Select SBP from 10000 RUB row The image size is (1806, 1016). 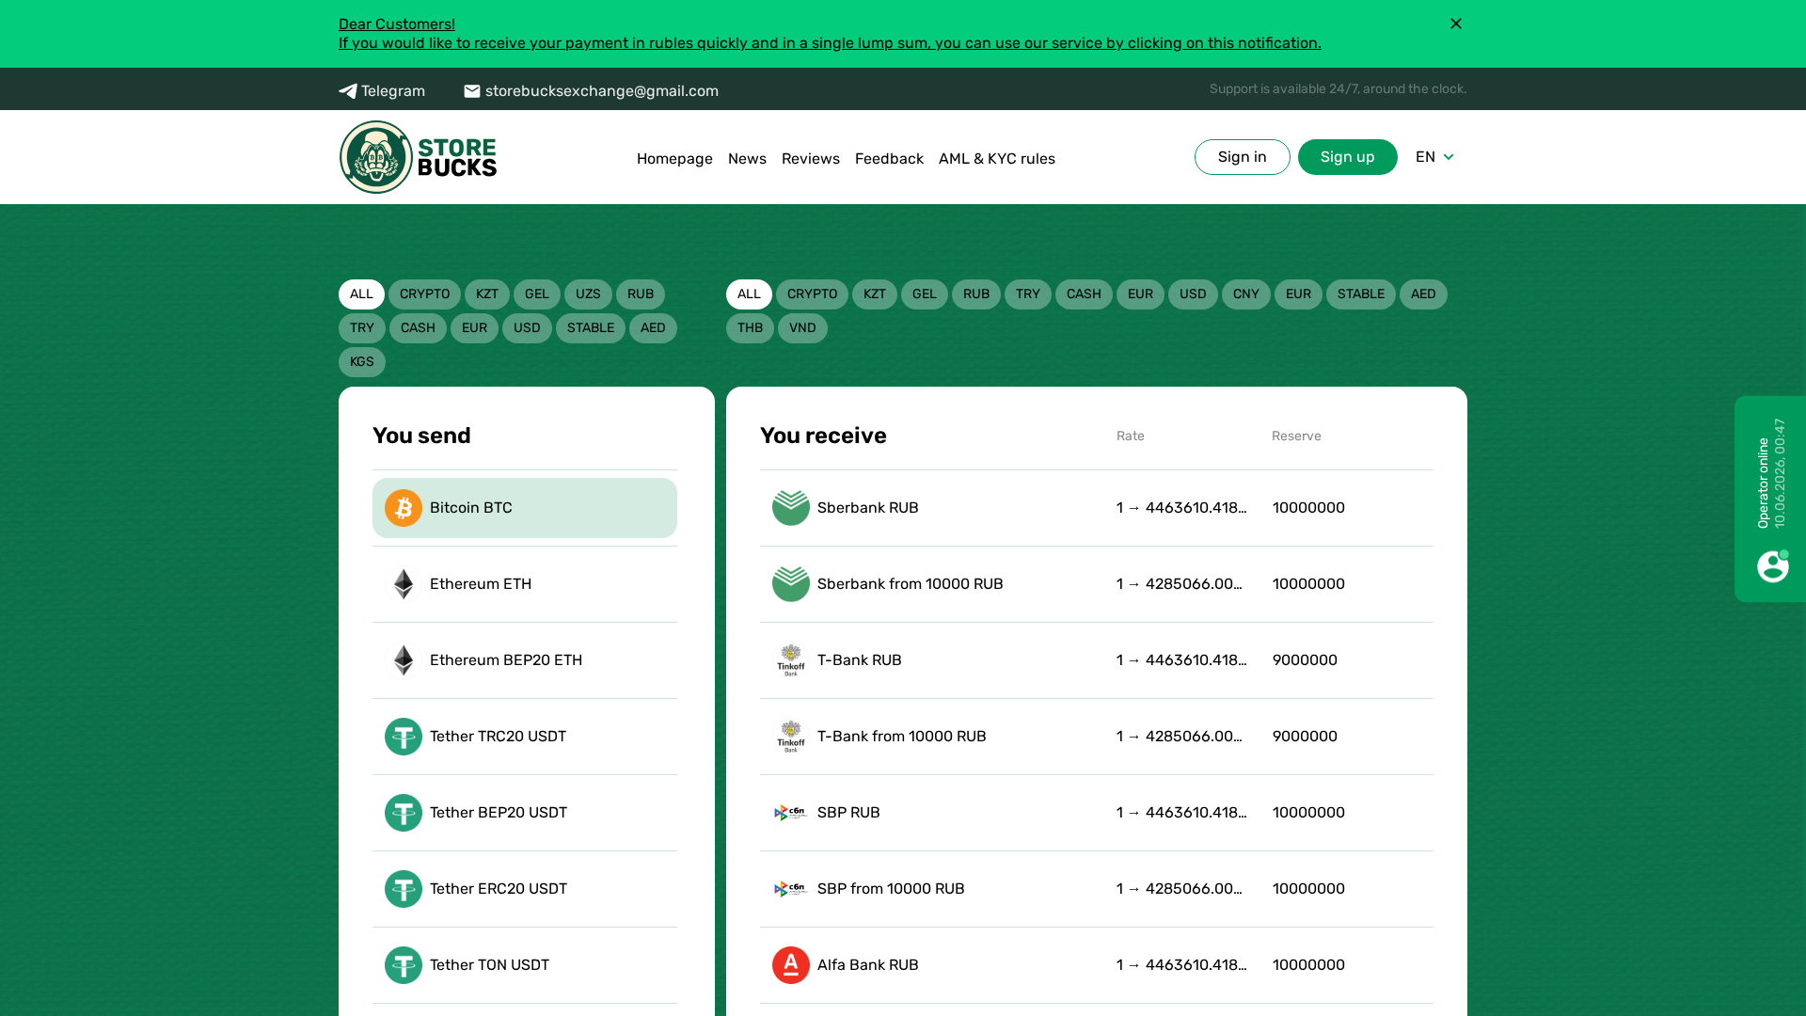[1097, 889]
